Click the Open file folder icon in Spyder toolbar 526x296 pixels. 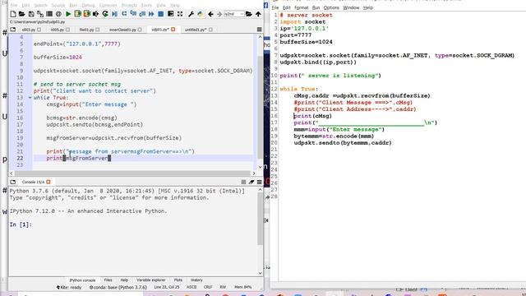(x=22, y=14)
